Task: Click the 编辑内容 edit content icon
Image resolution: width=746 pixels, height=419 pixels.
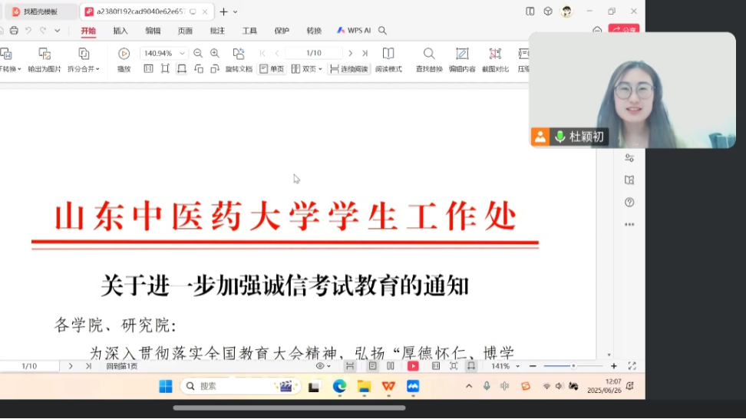Action: [462, 54]
